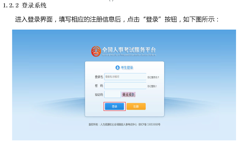Click the 全国人事考试服务平台 title
This screenshot has height=143, width=239.
tap(129, 50)
